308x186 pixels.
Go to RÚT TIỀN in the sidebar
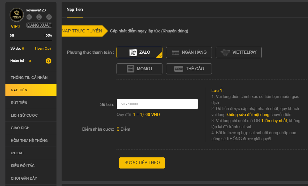click(x=31, y=103)
